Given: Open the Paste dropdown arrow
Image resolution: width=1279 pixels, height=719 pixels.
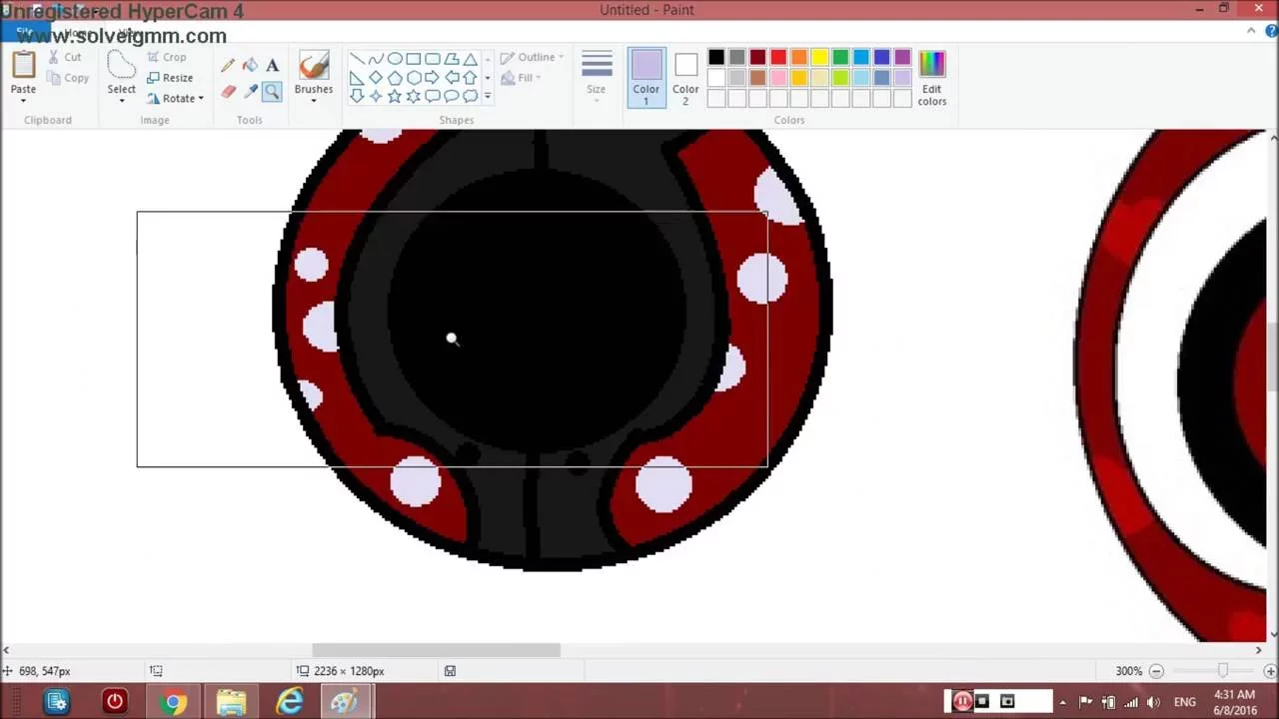Looking at the screenshot, I should [23, 101].
